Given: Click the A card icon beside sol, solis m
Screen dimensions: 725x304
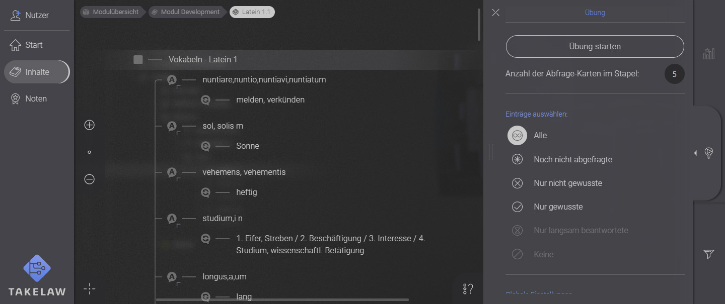Looking at the screenshot, I should 172,126.
